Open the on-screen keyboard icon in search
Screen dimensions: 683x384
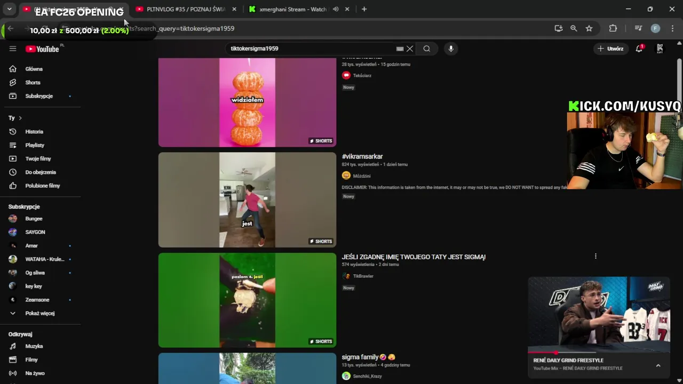click(400, 49)
